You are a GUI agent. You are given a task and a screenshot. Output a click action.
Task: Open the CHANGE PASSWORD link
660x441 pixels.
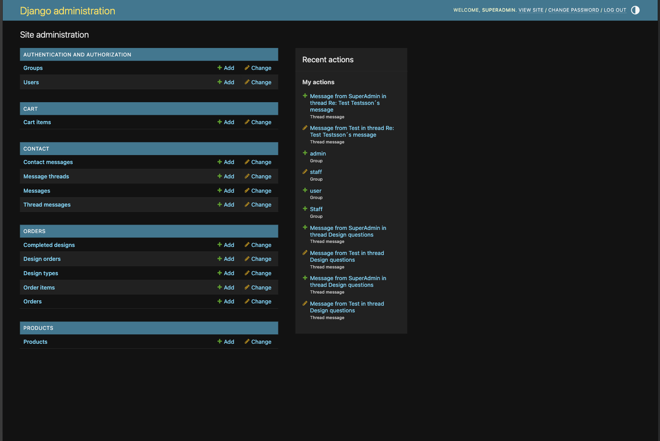coord(573,10)
